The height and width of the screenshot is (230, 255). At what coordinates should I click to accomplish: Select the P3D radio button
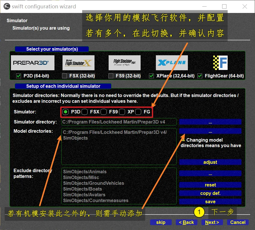point(65,112)
